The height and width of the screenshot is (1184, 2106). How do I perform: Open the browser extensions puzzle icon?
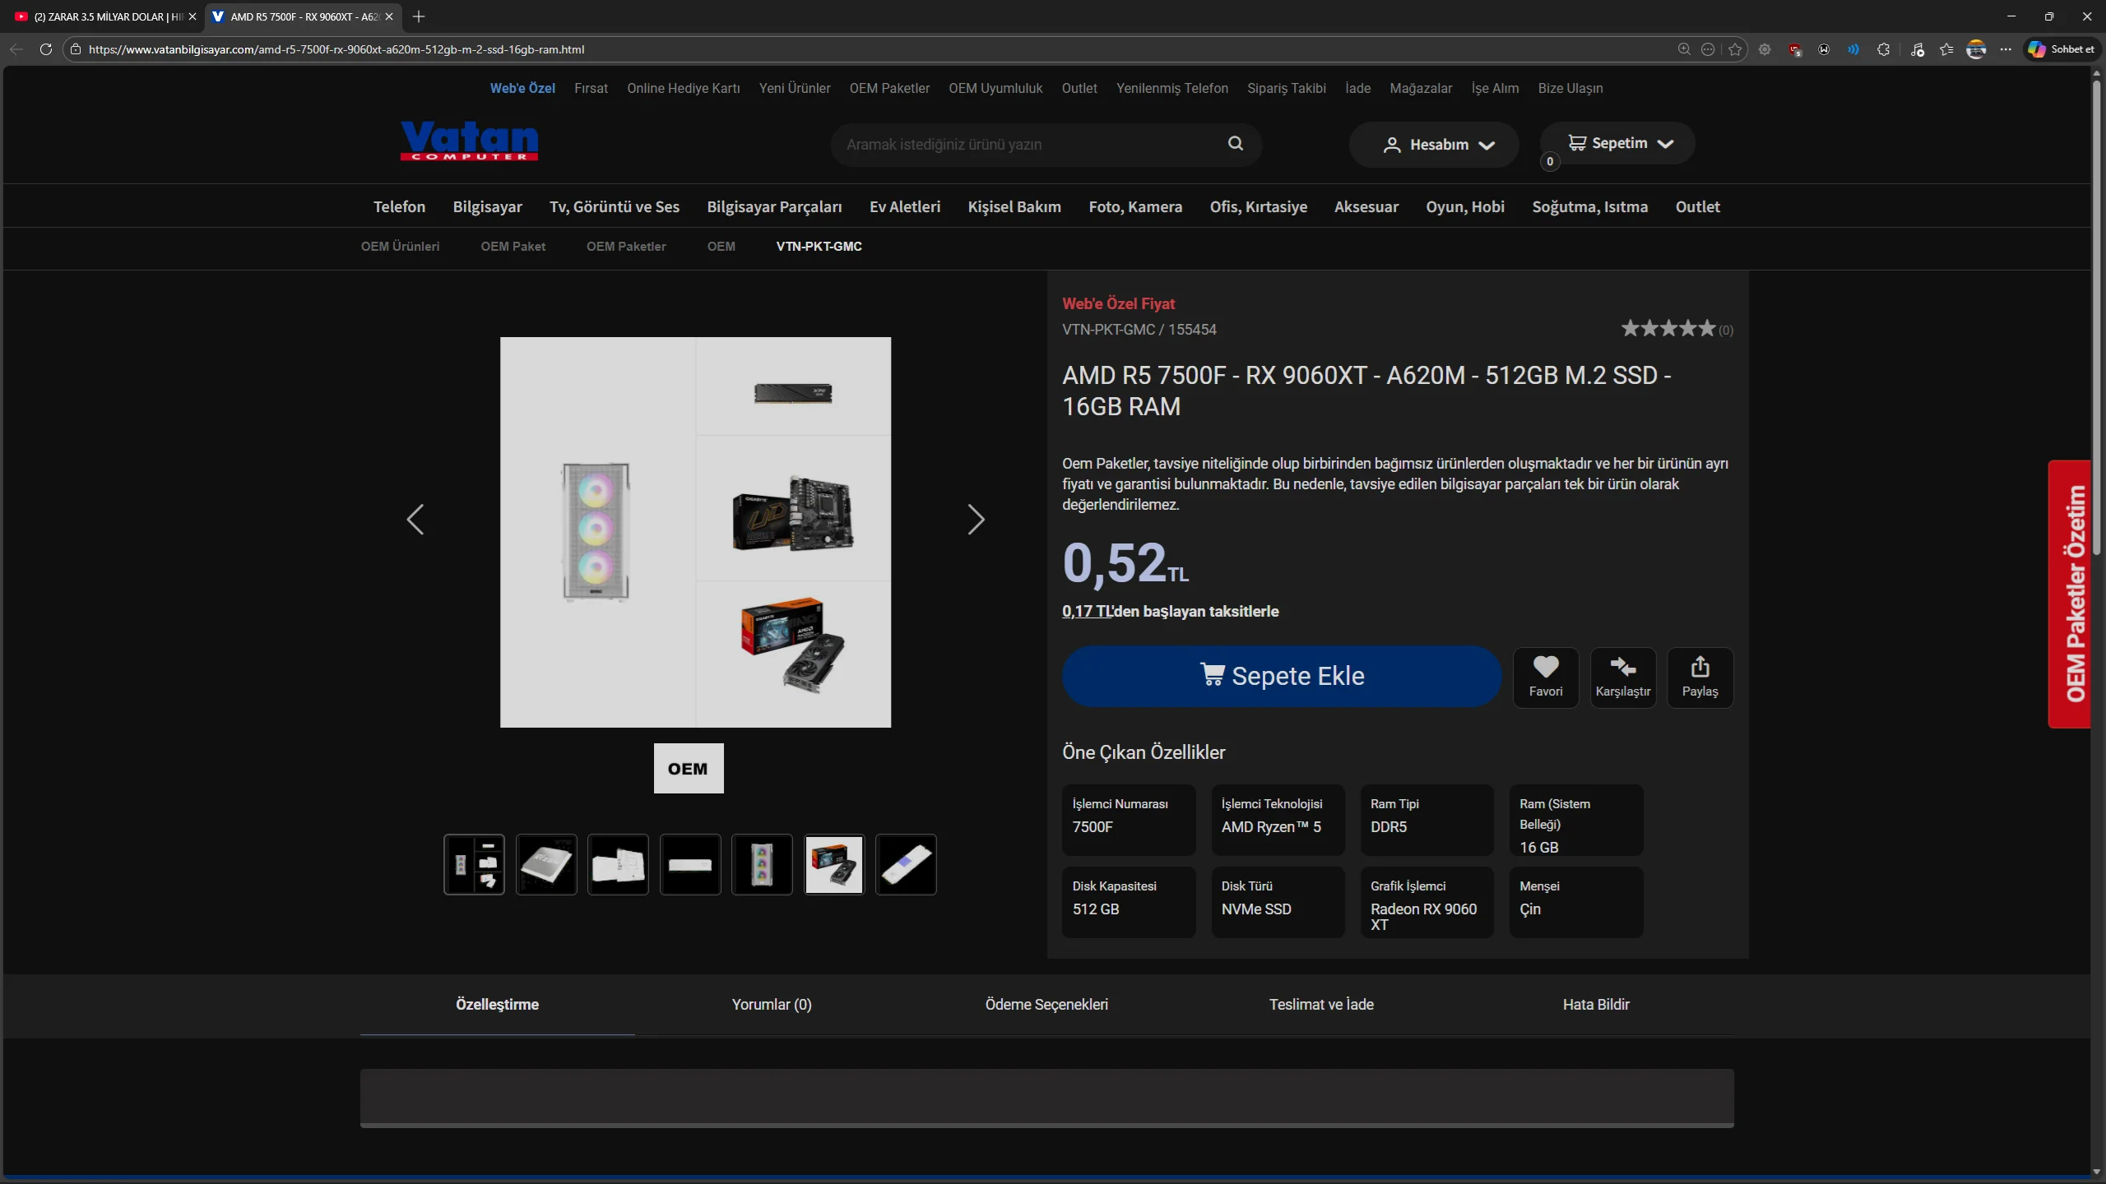coord(1883,49)
